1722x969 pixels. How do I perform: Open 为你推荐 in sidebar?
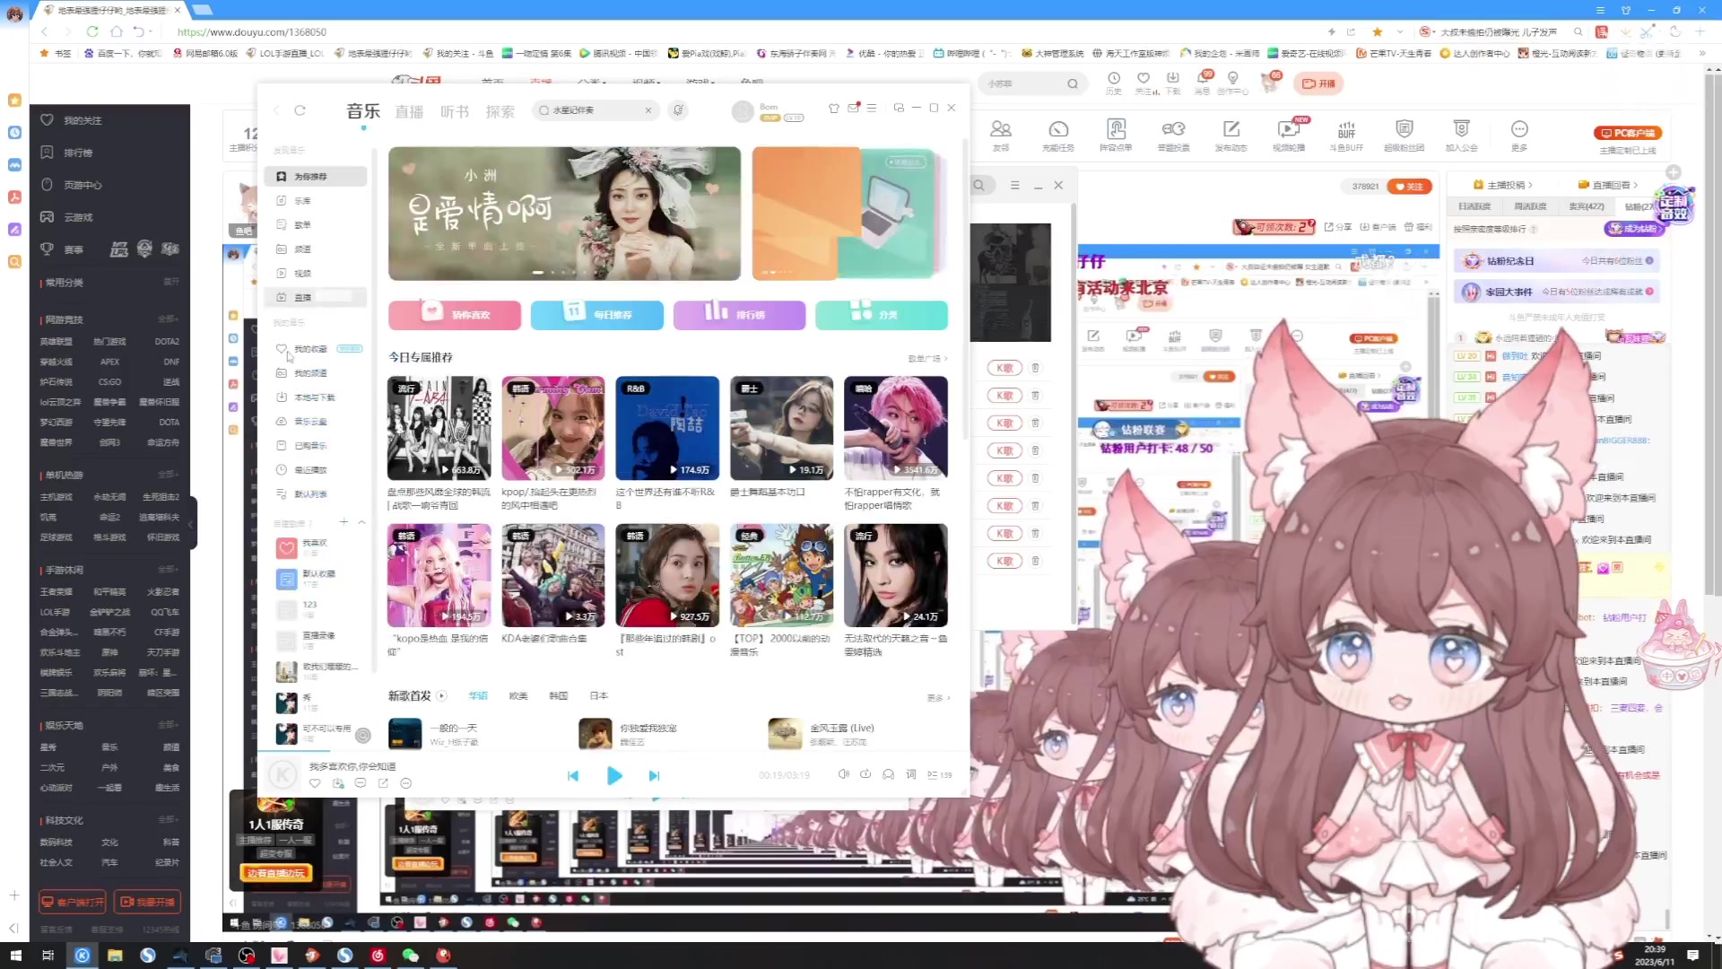[x=316, y=177]
